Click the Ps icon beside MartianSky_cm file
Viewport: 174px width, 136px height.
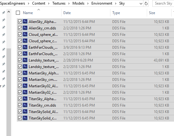coord(25,79)
